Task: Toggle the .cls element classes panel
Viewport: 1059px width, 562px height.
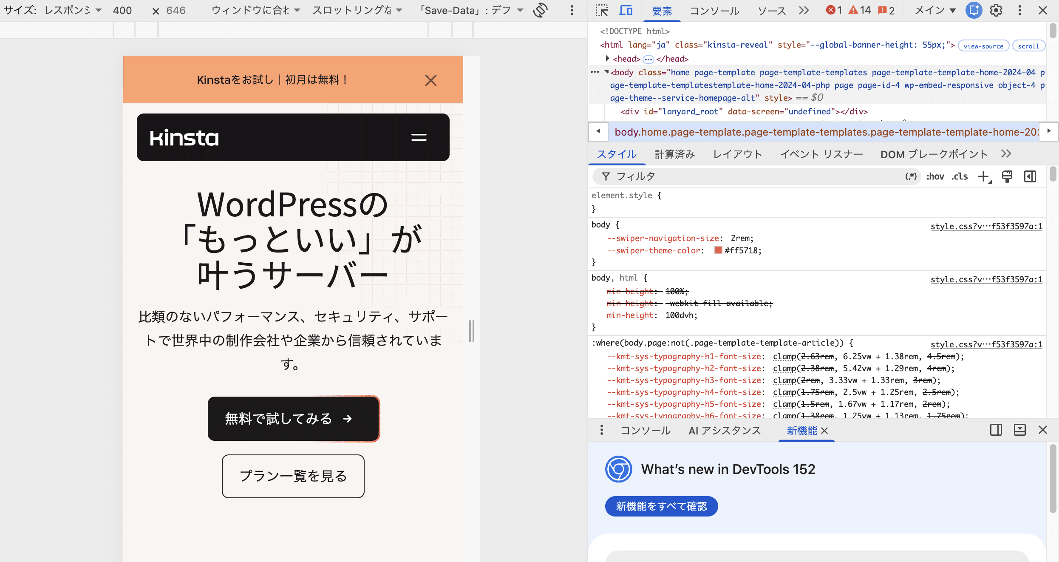Action: click(960, 176)
